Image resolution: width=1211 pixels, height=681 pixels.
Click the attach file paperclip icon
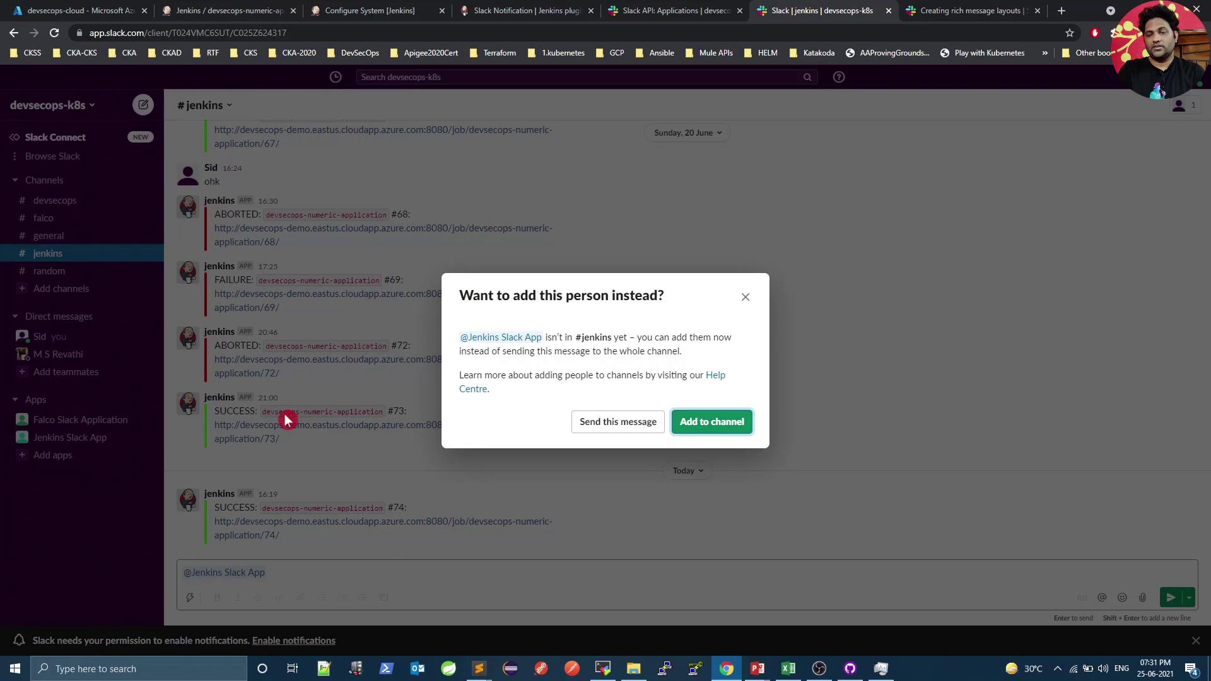tap(1142, 597)
